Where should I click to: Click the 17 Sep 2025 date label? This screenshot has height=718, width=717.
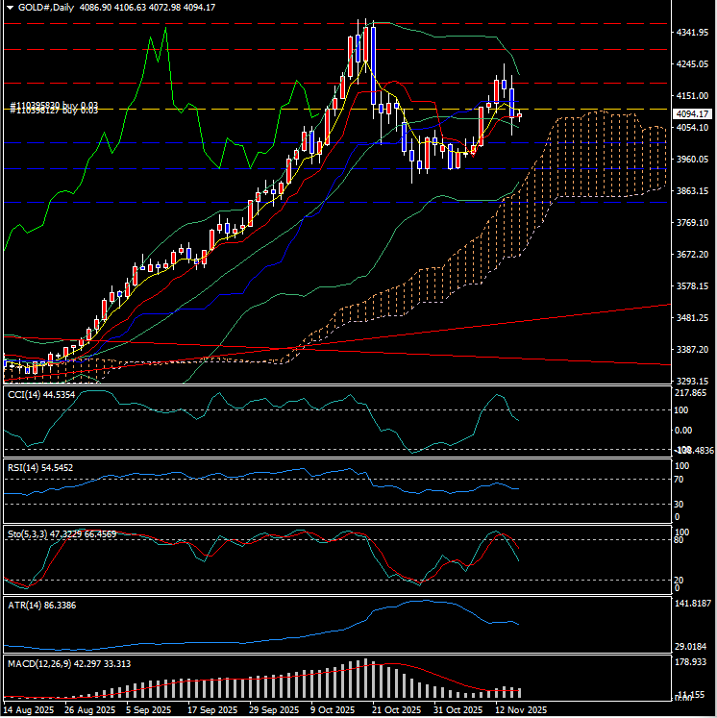[212, 709]
